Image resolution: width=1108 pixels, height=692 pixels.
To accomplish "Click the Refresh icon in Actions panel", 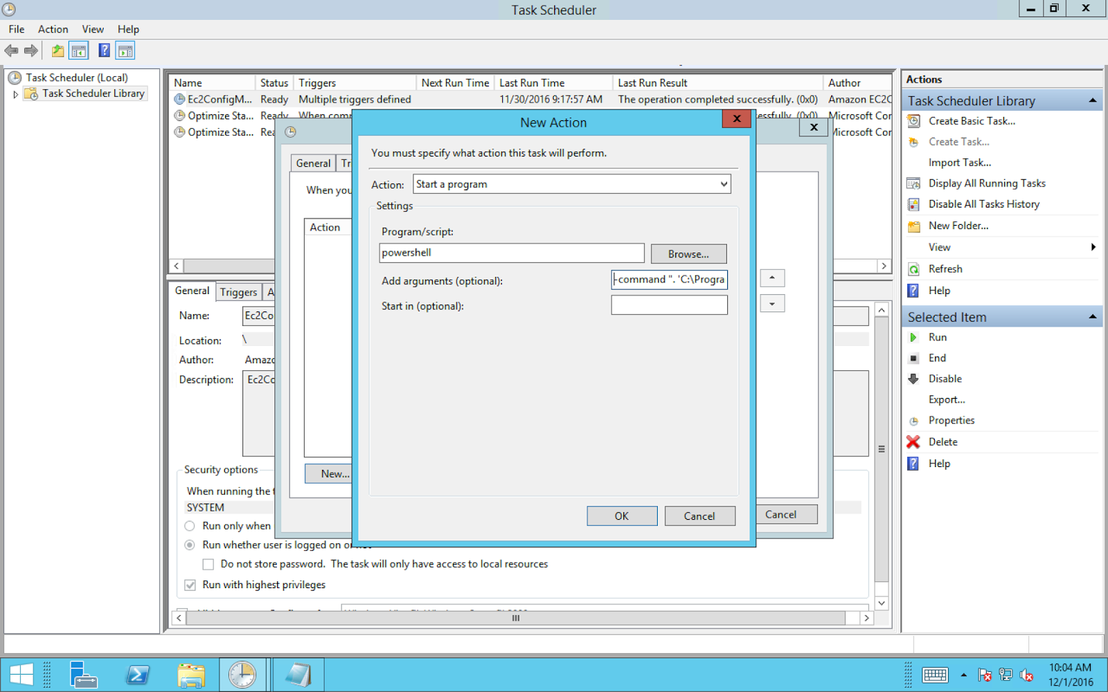I will 913,268.
